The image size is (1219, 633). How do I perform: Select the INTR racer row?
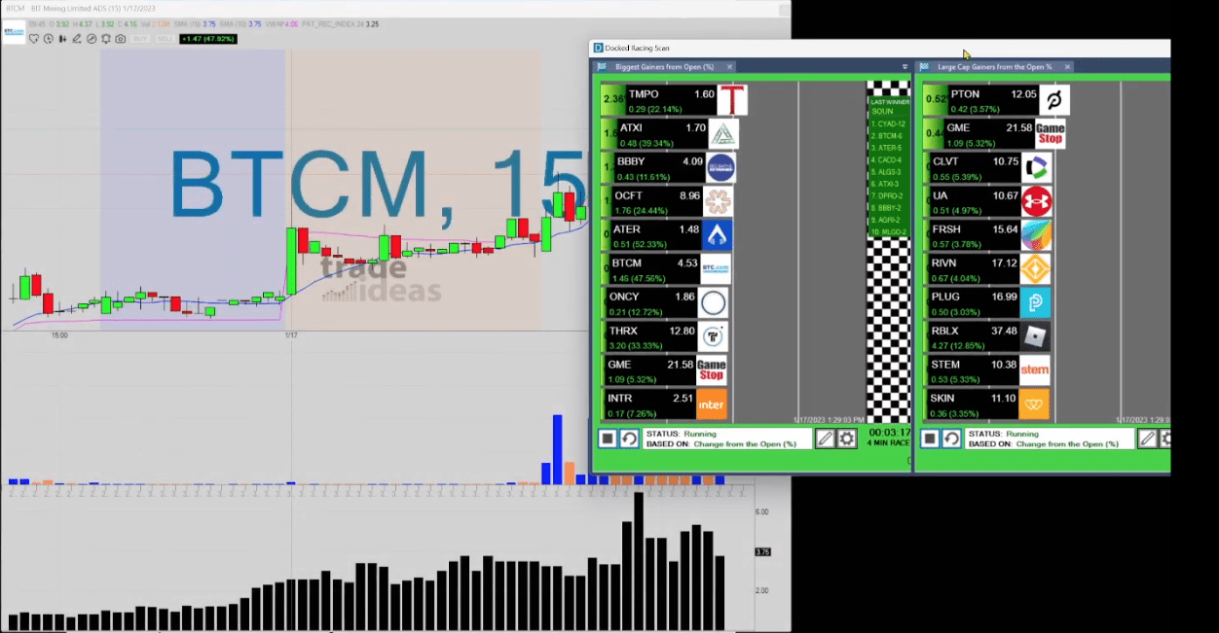[x=664, y=404]
